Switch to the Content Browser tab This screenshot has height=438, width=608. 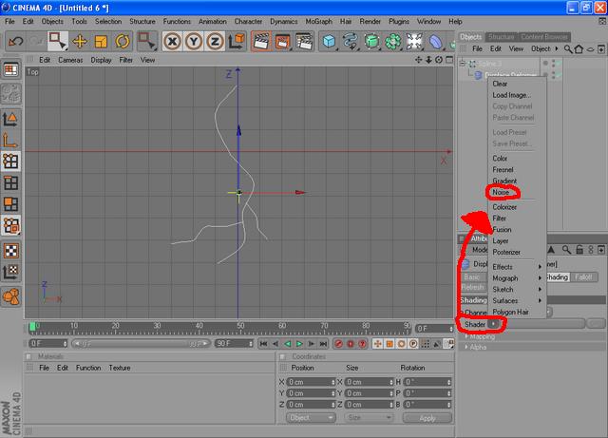[544, 37]
